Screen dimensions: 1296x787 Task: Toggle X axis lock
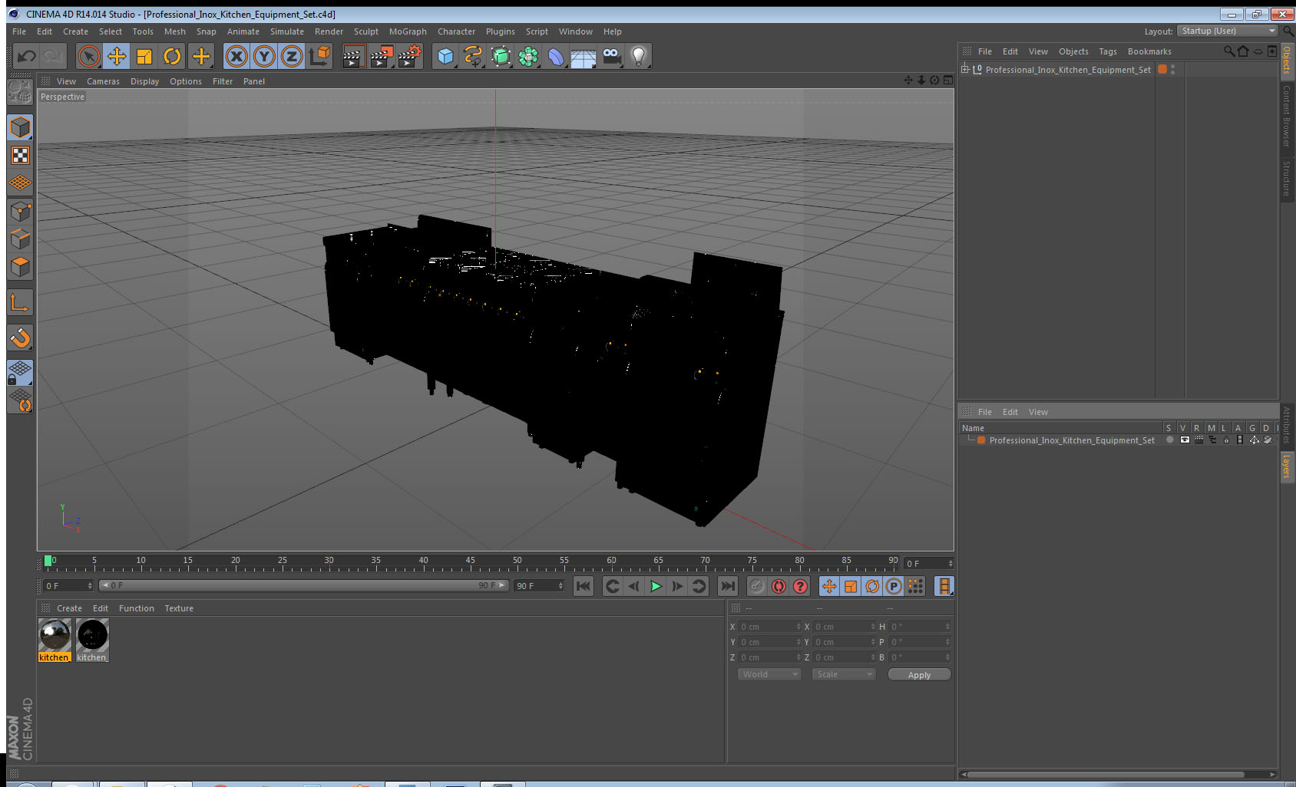pyautogui.click(x=236, y=56)
